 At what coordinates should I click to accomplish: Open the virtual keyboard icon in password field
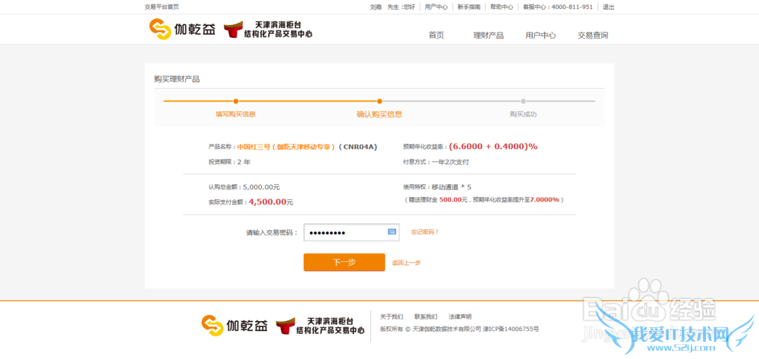[x=392, y=232]
